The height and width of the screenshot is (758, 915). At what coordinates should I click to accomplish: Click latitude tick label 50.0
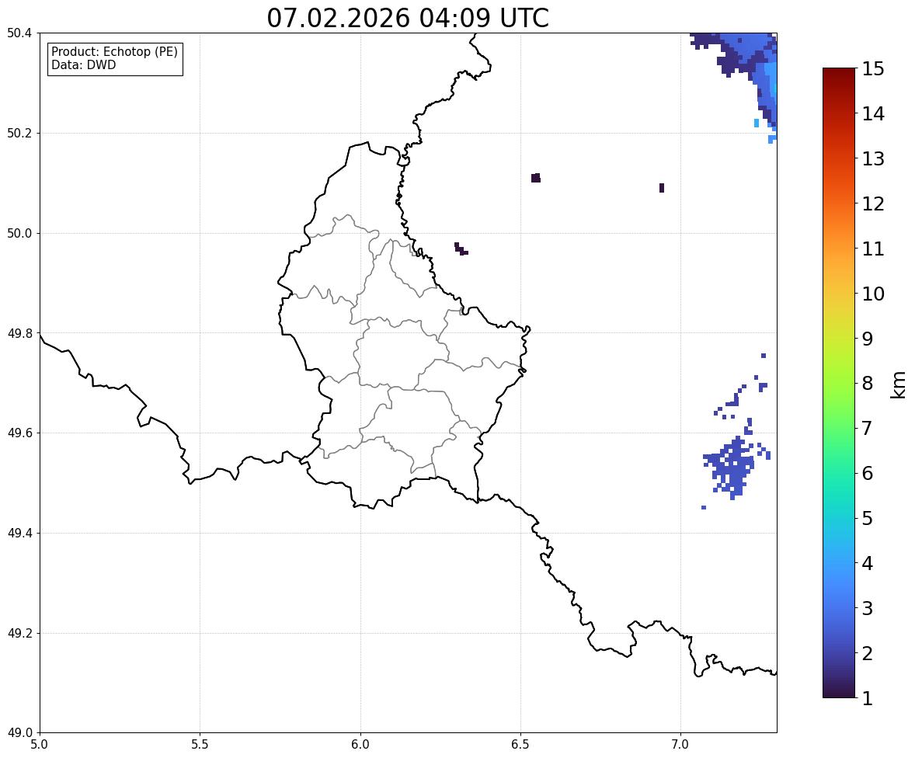pos(19,234)
